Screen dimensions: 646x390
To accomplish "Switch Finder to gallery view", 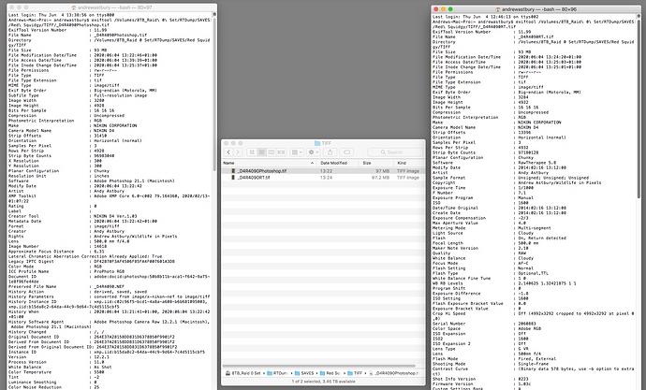I will (x=281, y=152).
